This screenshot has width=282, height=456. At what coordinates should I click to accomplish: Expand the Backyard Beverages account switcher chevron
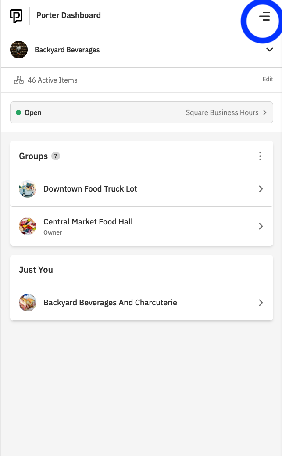point(270,50)
